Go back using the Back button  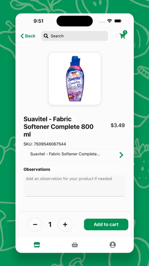28,36
